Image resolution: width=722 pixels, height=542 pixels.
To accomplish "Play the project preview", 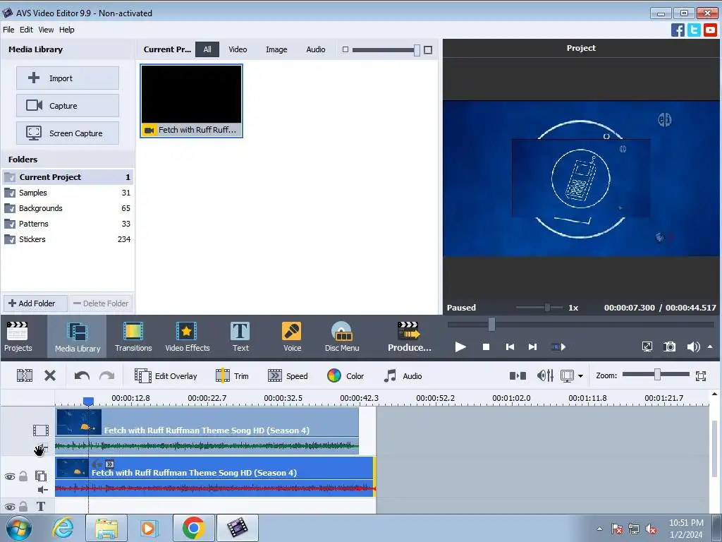I will tap(460, 347).
